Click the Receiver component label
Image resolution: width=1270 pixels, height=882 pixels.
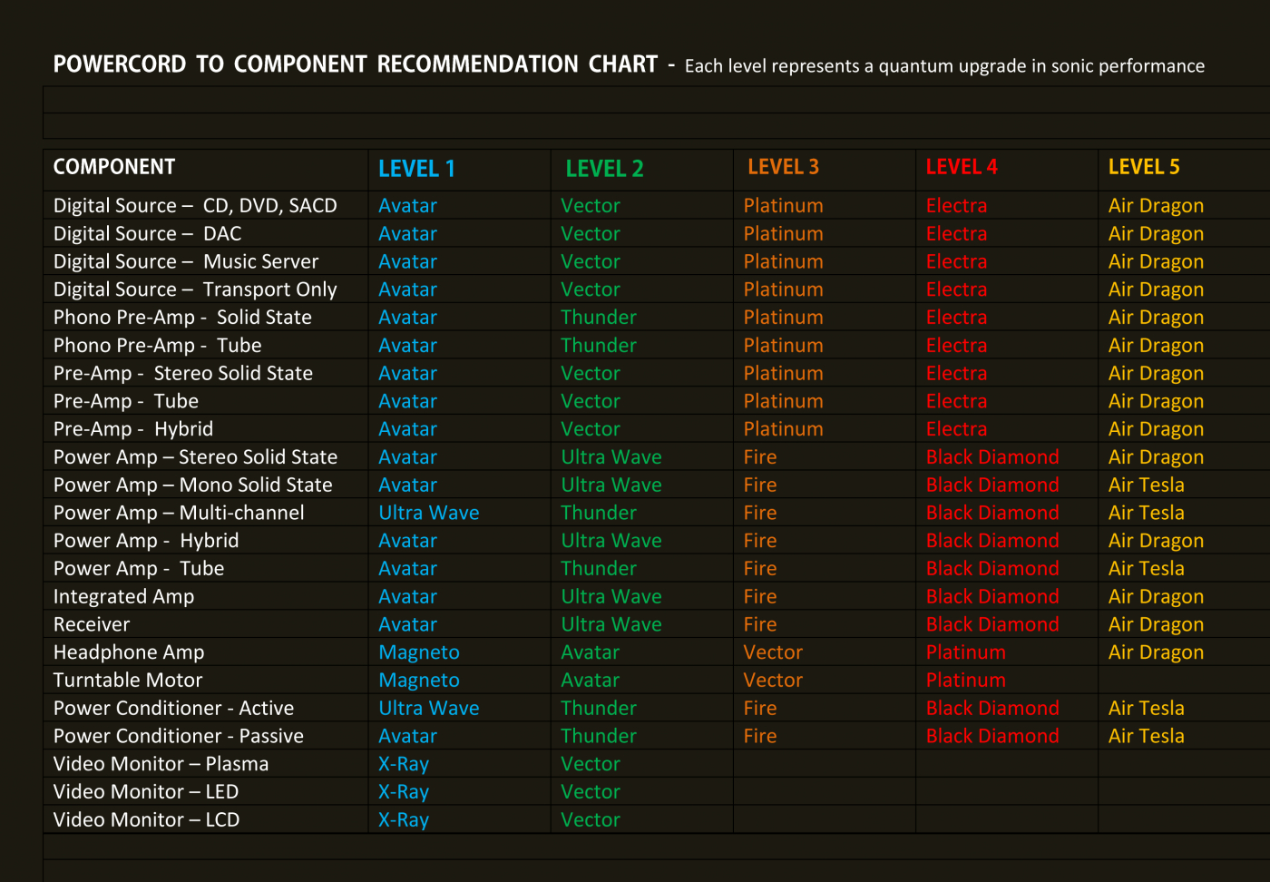92,624
